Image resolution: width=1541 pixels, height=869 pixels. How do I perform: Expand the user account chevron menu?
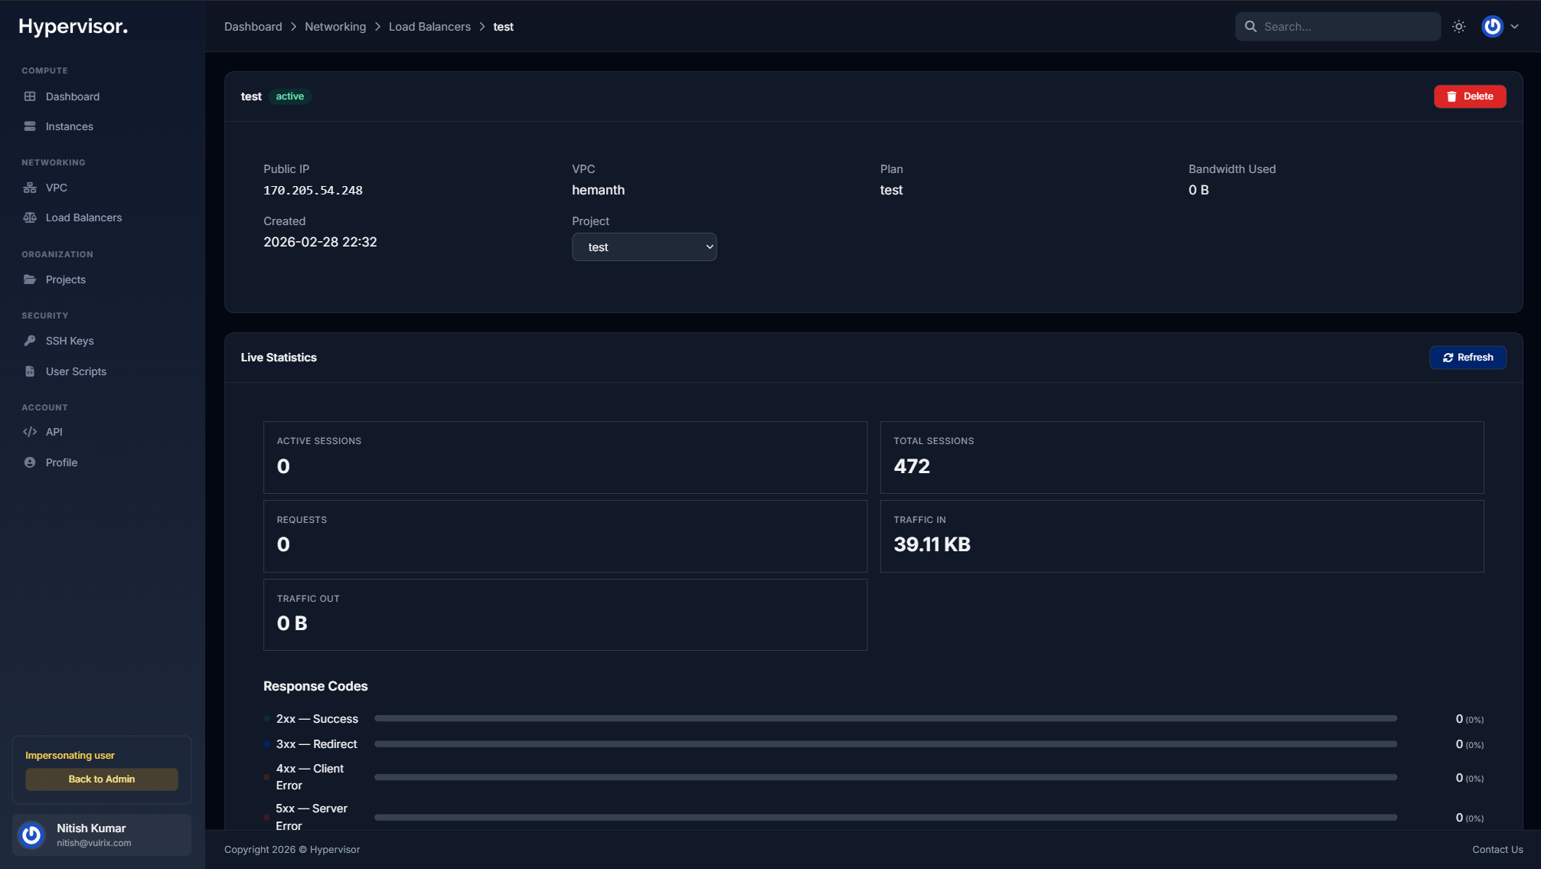(1517, 26)
